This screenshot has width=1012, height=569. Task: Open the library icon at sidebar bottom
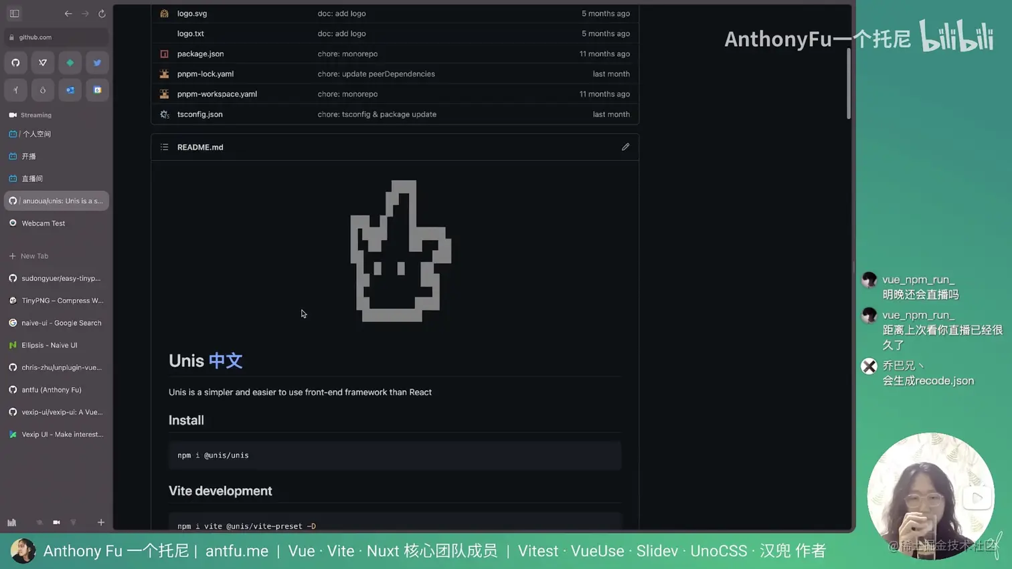(x=12, y=522)
